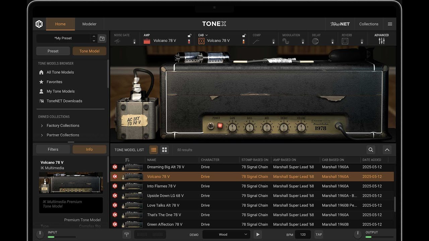The height and width of the screenshot is (241, 429).
Task: Switch to the Info tab
Action: (x=89, y=150)
